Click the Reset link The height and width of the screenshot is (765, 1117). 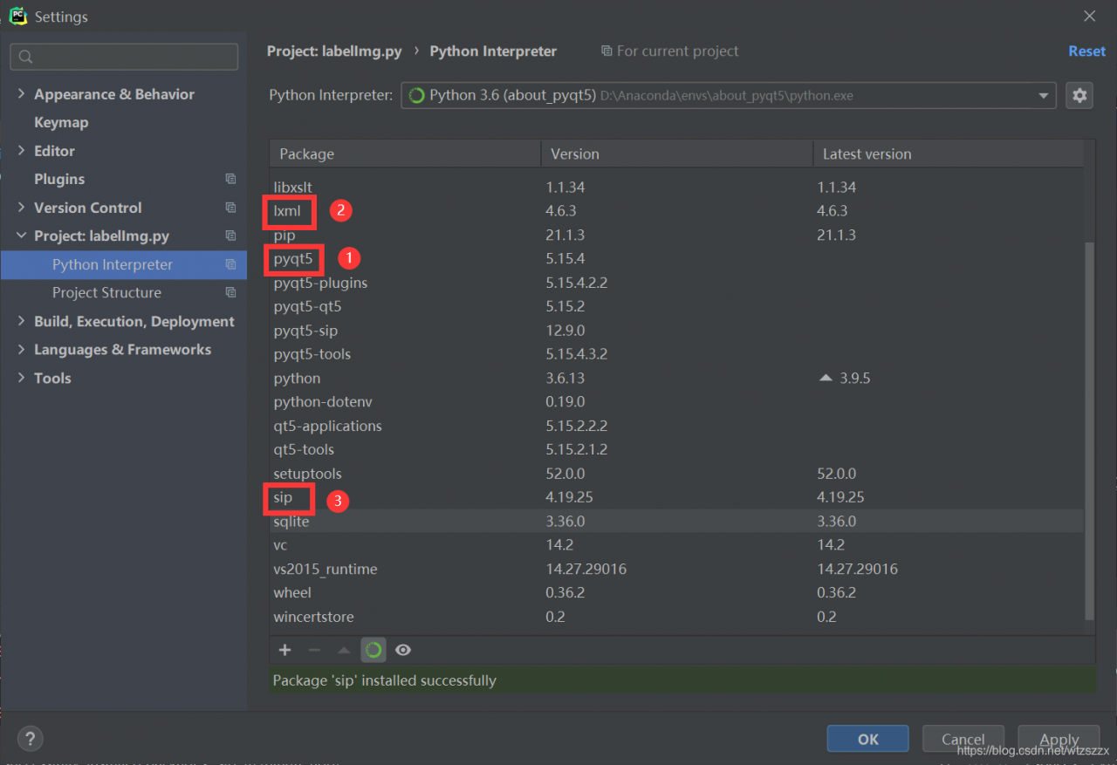1086,51
